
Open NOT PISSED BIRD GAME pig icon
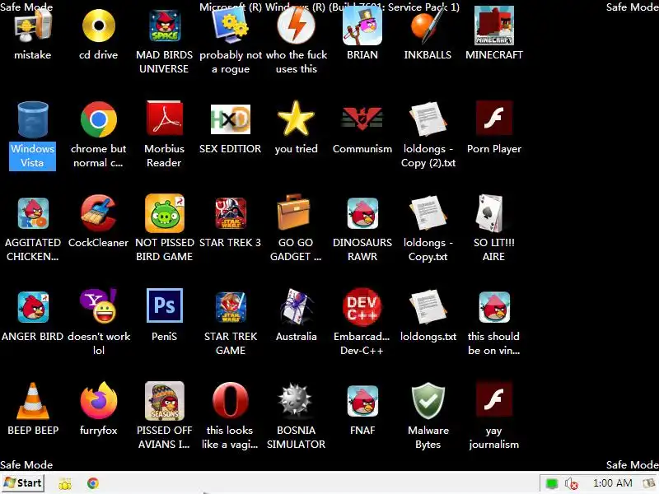(x=164, y=213)
